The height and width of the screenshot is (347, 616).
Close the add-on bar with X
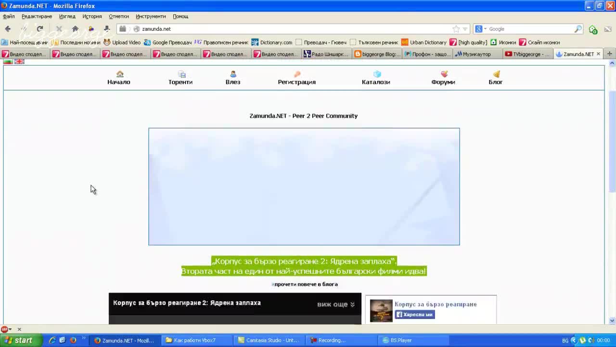coord(19,329)
